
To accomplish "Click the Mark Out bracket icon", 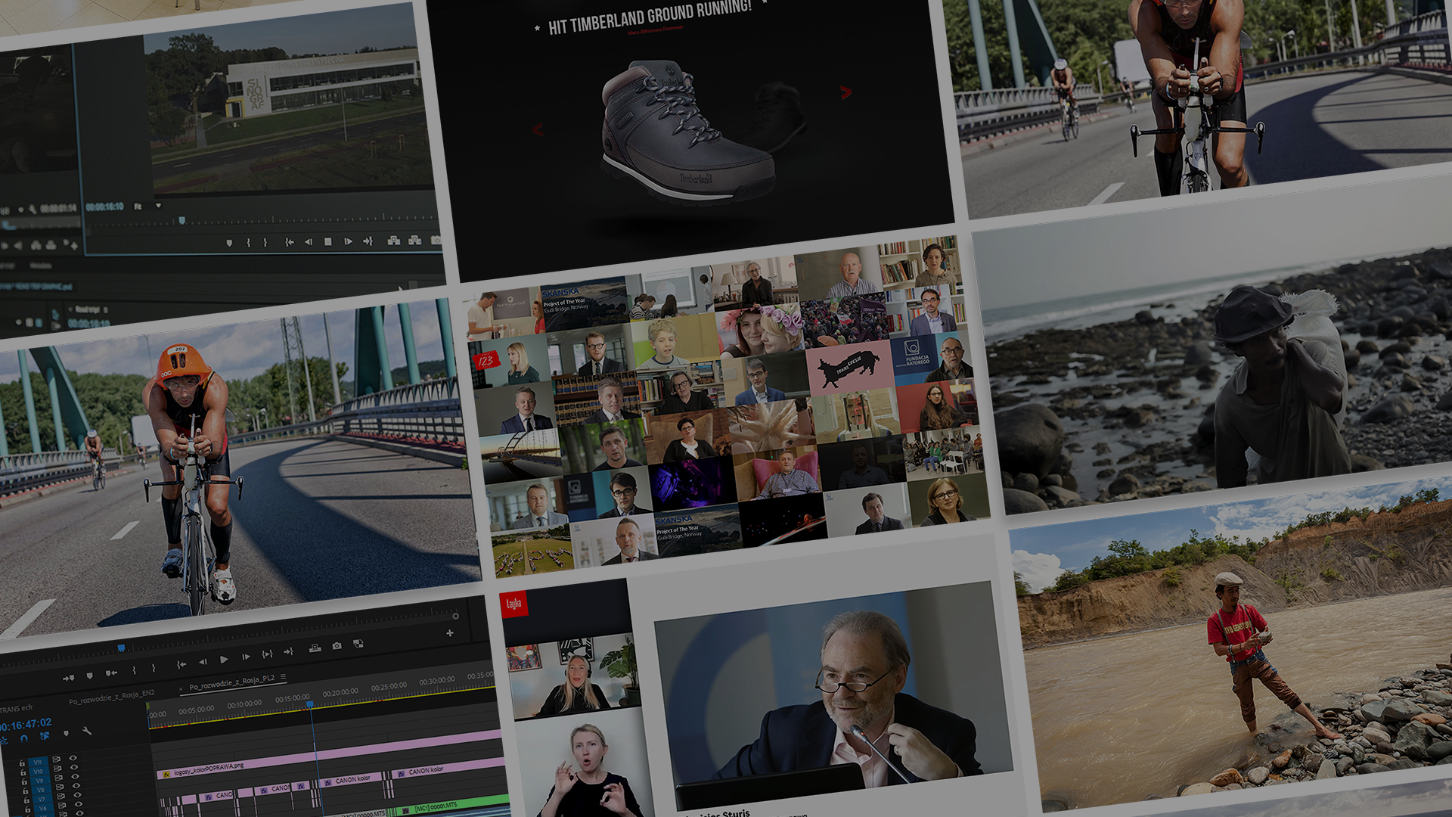I will 154,668.
